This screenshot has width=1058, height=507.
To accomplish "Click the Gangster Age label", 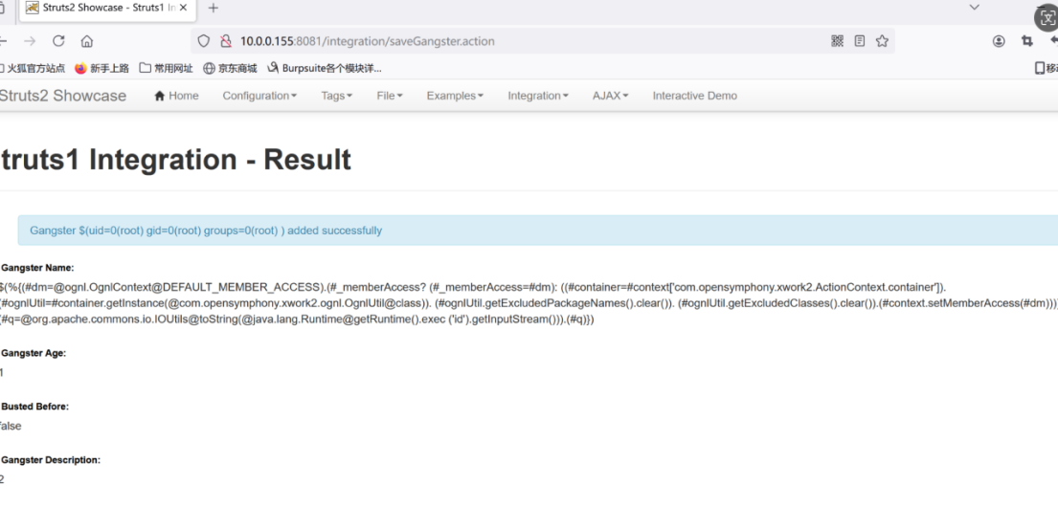I will point(34,353).
